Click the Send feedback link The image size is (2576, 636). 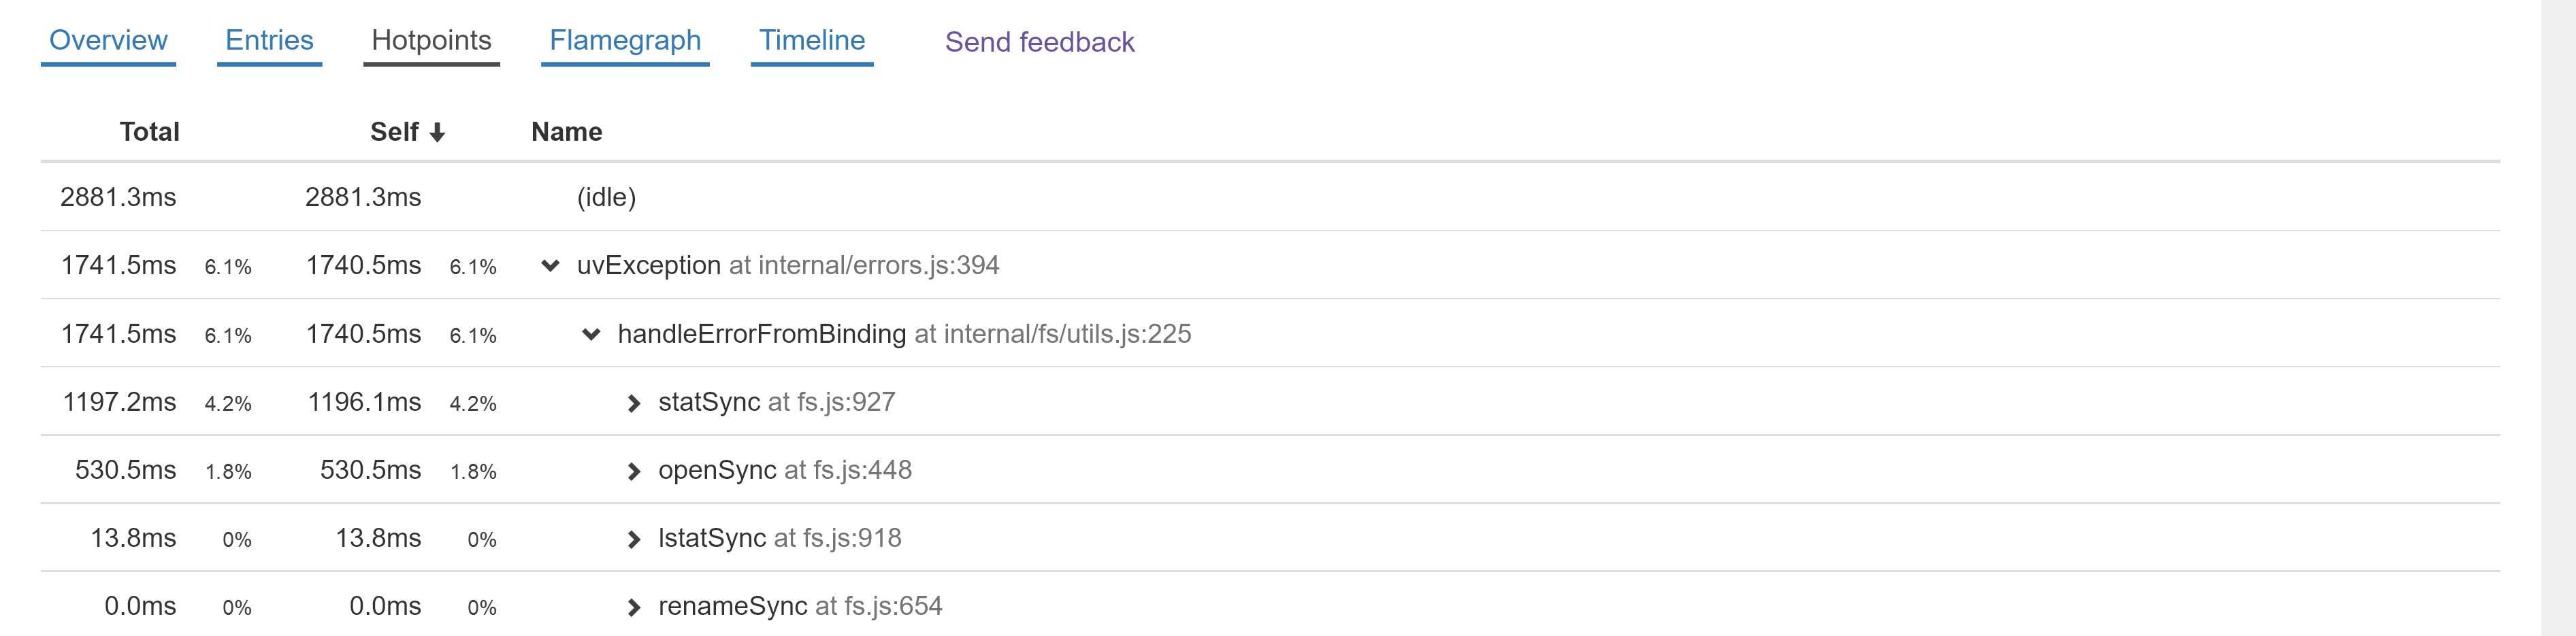pyautogui.click(x=1039, y=43)
